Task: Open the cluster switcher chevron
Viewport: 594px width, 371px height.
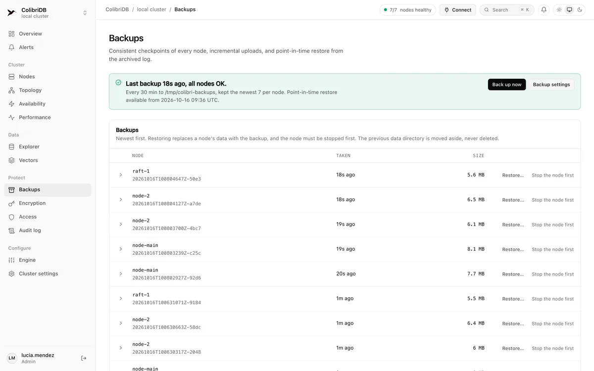Action: pos(85,13)
